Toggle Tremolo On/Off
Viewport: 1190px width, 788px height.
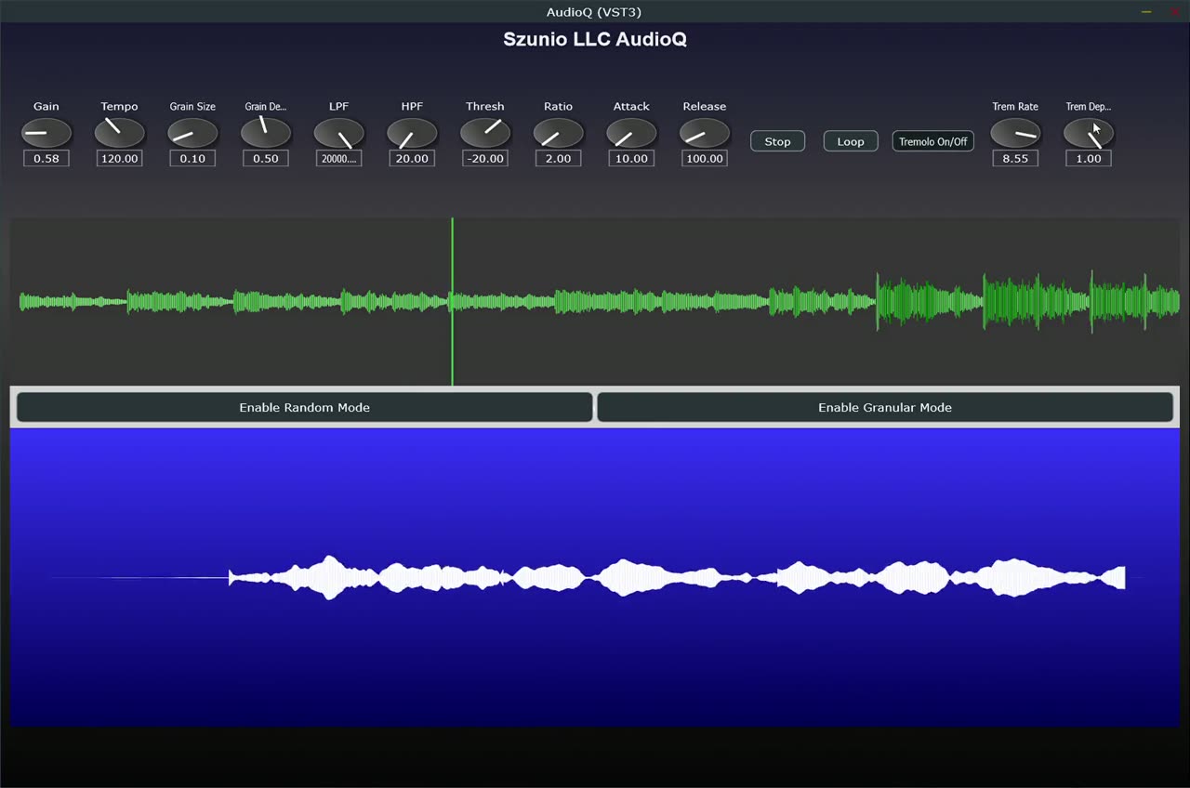933,141
